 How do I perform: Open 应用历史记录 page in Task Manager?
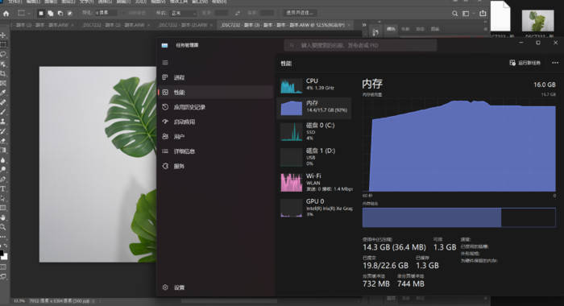pyautogui.click(x=216, y=107)
